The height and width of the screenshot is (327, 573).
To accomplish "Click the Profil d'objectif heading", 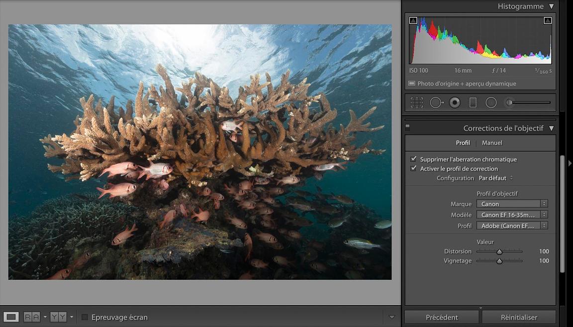I will 497,193.
